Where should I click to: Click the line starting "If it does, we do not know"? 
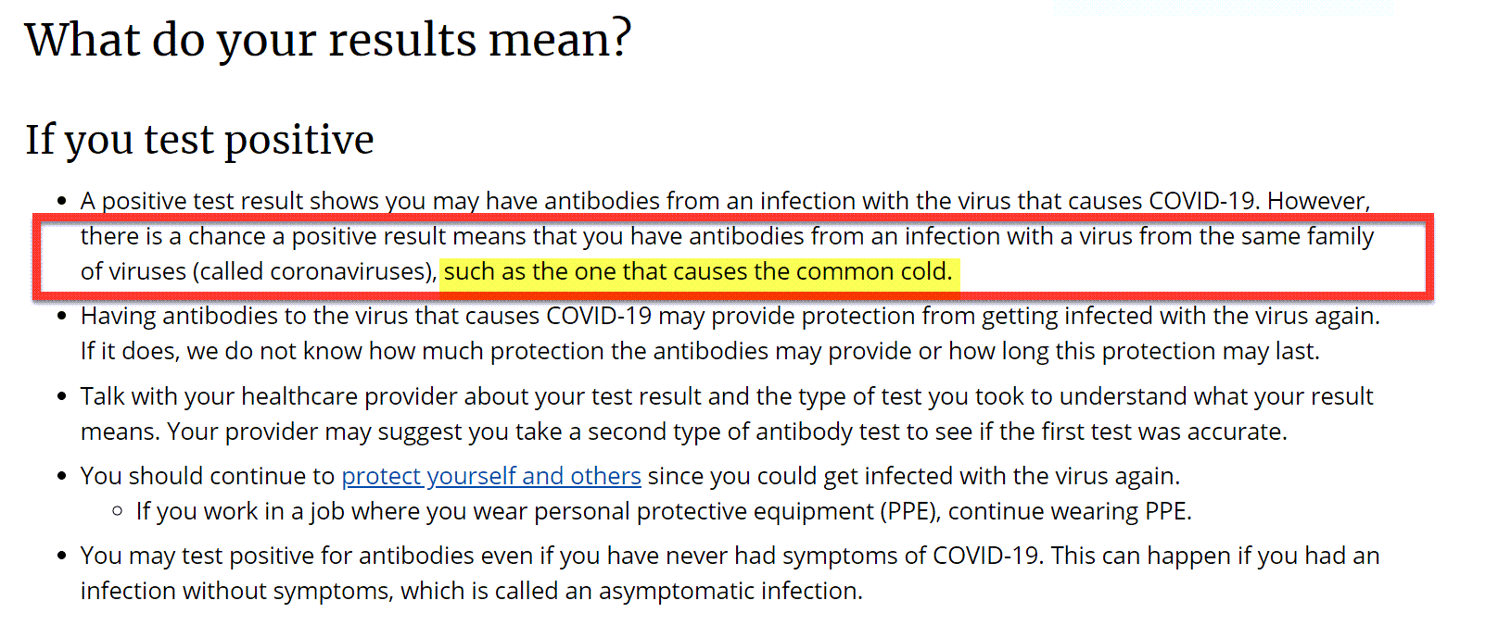point(700,352)
